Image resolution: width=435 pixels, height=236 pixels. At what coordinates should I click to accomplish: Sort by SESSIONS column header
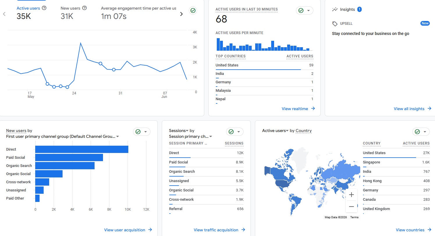(234, 143)
